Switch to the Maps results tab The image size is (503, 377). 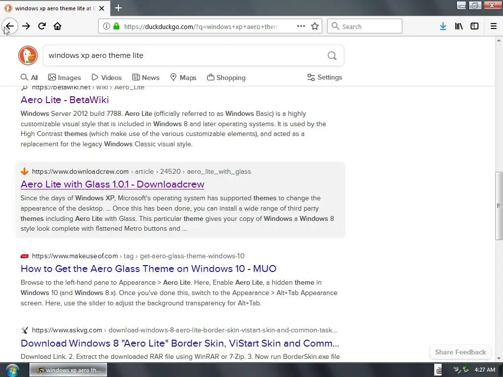(183, 78)
